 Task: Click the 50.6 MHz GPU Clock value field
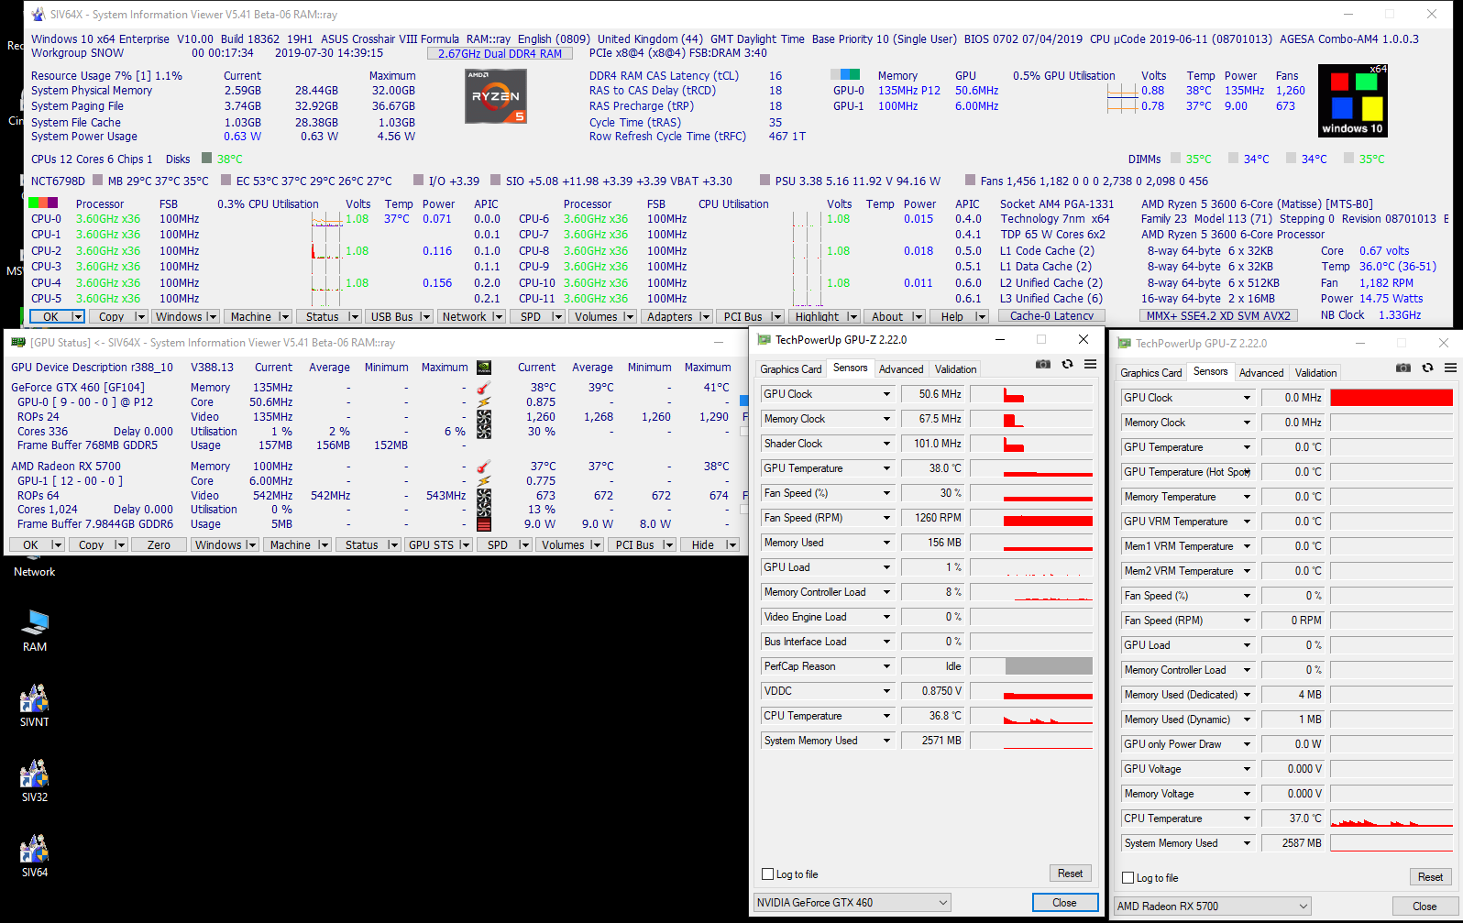pos(932,394)
